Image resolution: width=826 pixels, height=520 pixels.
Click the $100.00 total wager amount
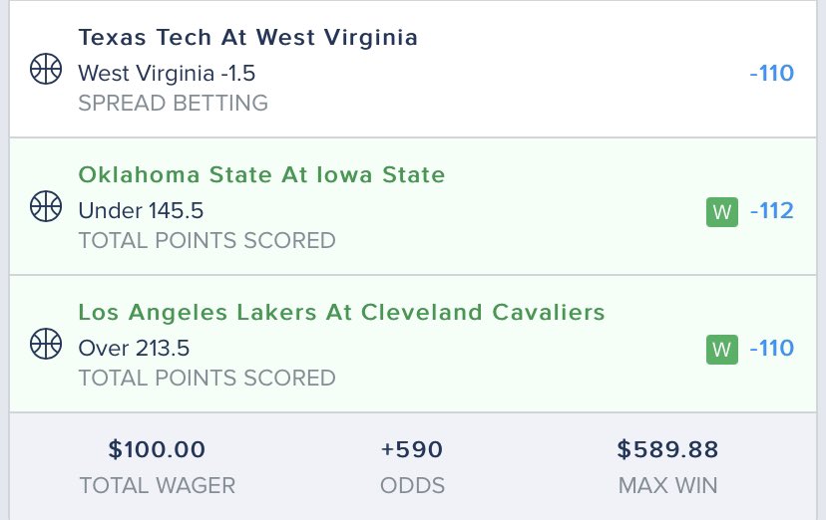coord(157,449)
